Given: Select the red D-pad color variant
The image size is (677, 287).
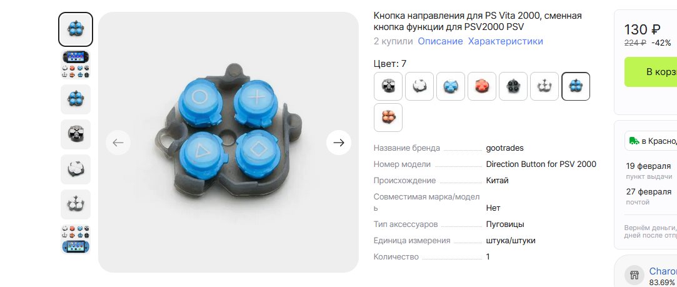Looking at the screenshot, I should tap(482, 86).
